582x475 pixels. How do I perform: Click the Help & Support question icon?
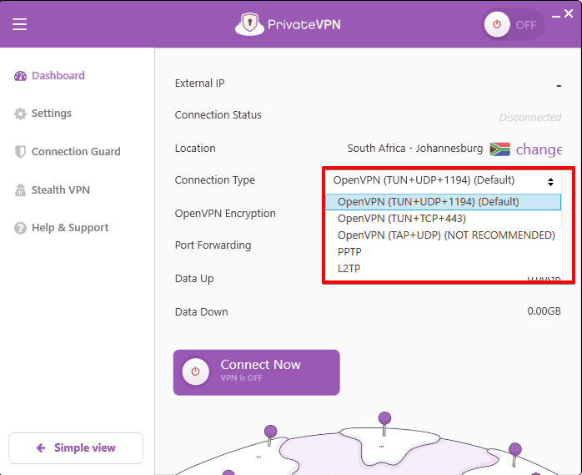21,228
